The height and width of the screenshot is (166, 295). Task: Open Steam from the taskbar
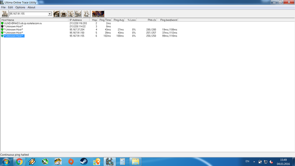pos(84,162)
